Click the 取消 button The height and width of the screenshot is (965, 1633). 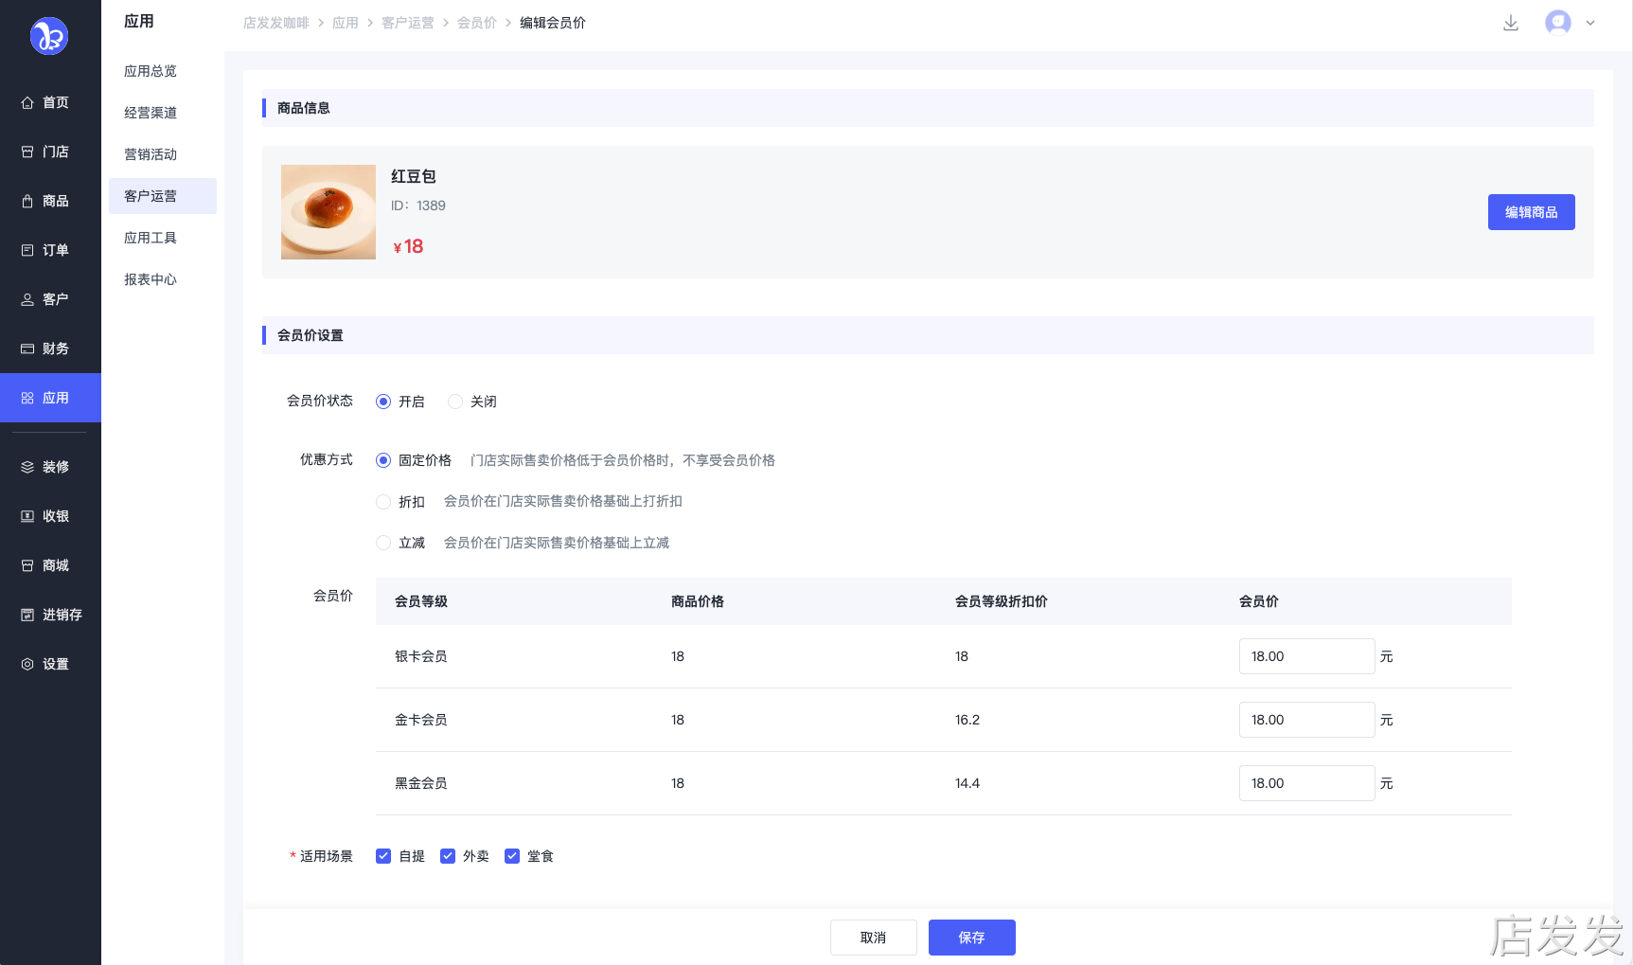click(874, 938)
